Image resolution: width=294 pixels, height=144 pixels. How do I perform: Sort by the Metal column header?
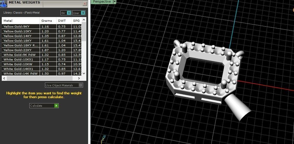pyautogui.click(x=21, y=21)
